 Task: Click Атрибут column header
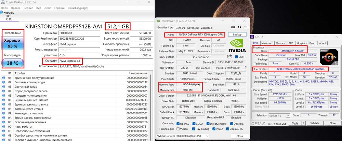[65, 73]
